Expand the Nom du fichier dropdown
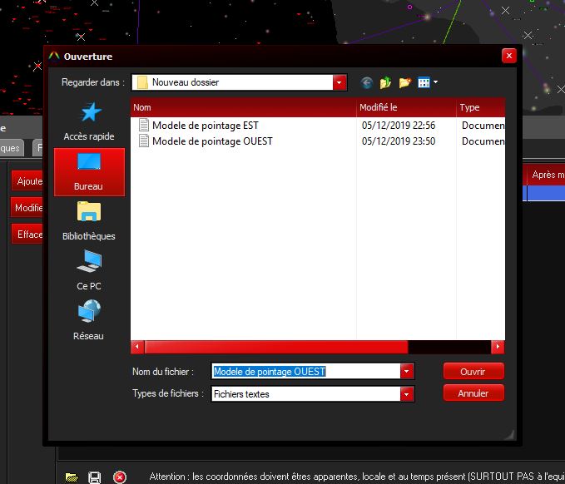This screenshot has width=565, height=484. [407, 372]
